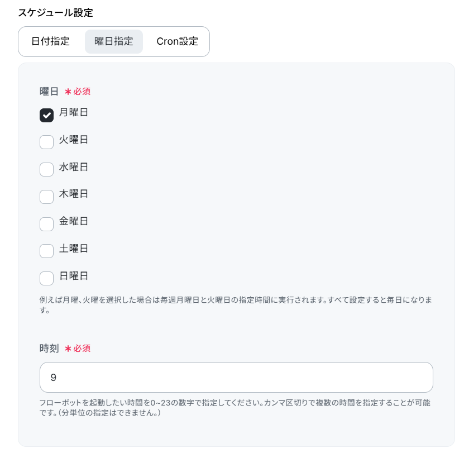Click the 木曜日 label text
464x453 pixels.
pyautogui.click(x=73, y=194)
